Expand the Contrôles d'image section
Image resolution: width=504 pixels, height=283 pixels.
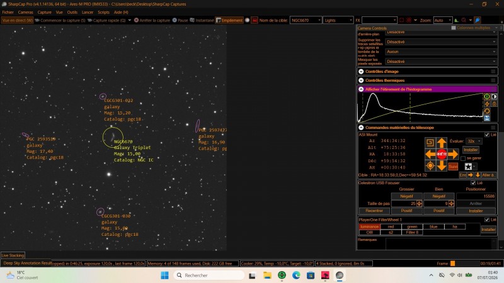(x=361, y=72)
